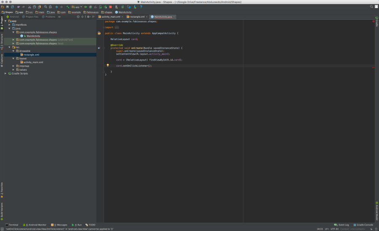The width and height of the screenshot is (379, 231).
Task: Open the Run tool window
Action: tap(77, 225)
